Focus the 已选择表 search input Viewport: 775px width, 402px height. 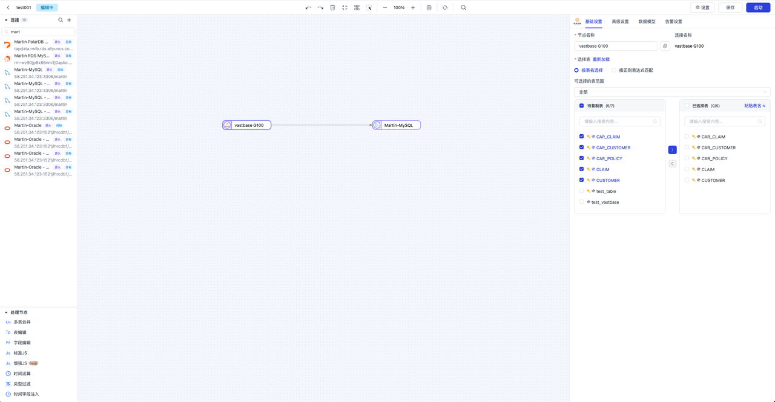725,122
